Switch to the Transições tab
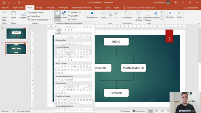The width and height of the screenshot is (201, 113). (50, 8)
